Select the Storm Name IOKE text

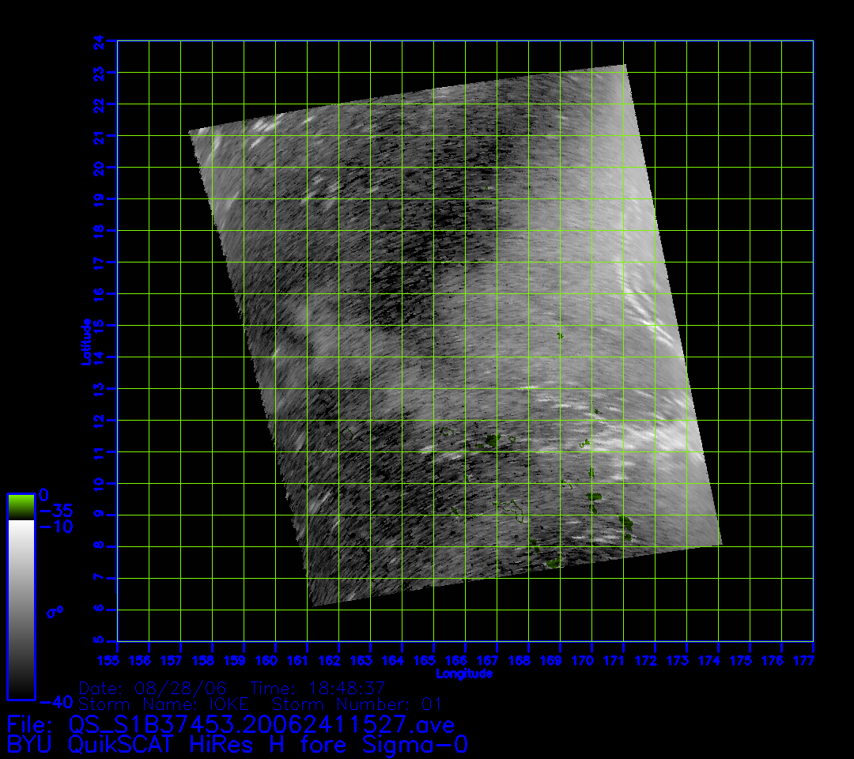(x=164, y=704)
